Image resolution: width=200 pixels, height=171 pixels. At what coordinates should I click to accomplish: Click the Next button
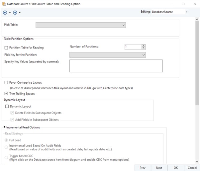pos(159,168)
